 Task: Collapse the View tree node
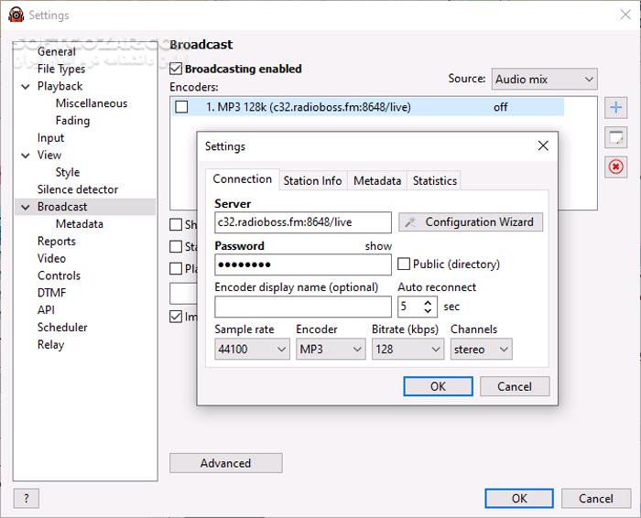pyautogui.click(x=26, y=156)
